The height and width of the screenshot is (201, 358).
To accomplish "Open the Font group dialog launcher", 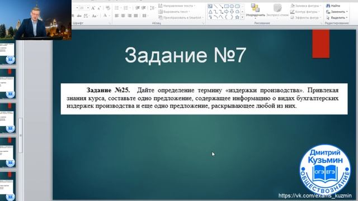I will point(110,23).
